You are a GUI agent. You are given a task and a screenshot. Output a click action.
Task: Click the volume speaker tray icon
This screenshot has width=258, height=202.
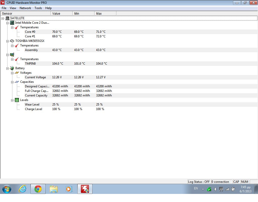[x=215, y=189]
